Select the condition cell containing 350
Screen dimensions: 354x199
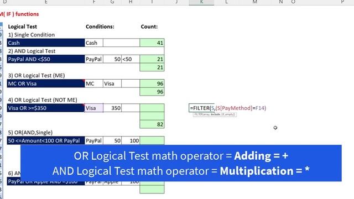tap(112, 108)
